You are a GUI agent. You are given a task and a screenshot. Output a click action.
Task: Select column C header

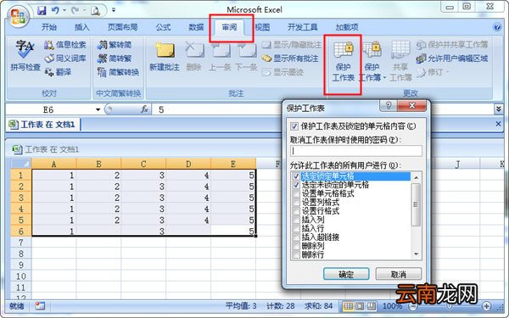tap(143, 164)
